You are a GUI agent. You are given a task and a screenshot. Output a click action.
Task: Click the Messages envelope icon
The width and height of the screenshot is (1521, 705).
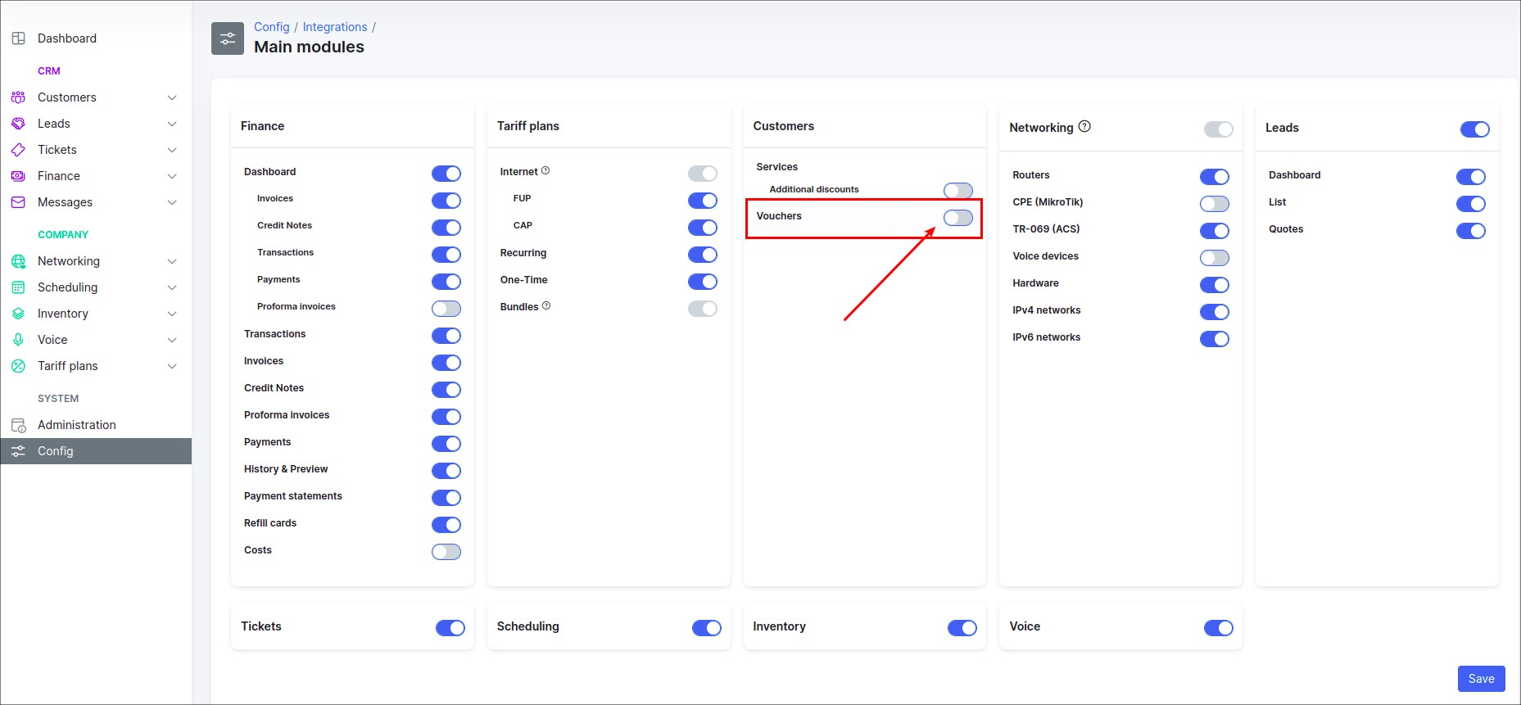coord(18,202)
